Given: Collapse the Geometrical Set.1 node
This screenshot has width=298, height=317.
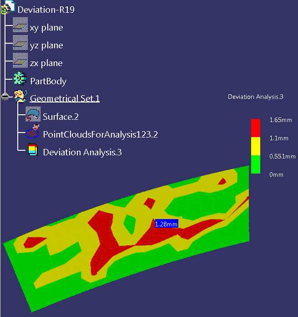Looking at the screenshot, I should [x=5, y=97].
